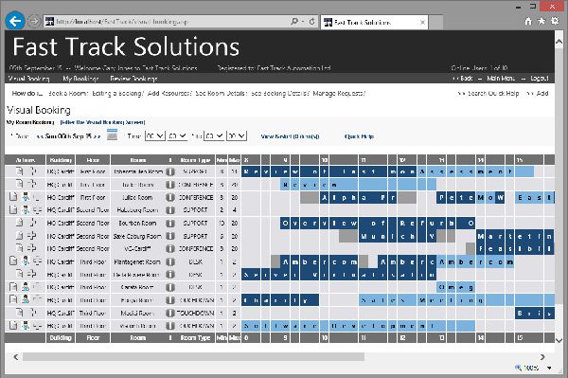Click the Logout link in the top bar
The height and width of the screenshot is (378, 568).
540,79
